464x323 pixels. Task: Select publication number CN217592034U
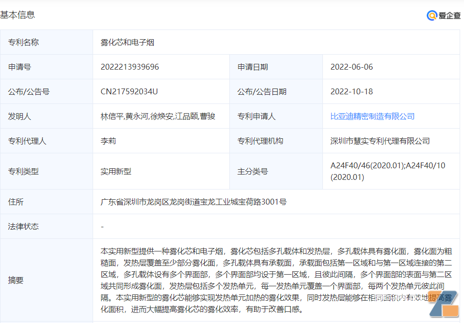pos(128,91)
